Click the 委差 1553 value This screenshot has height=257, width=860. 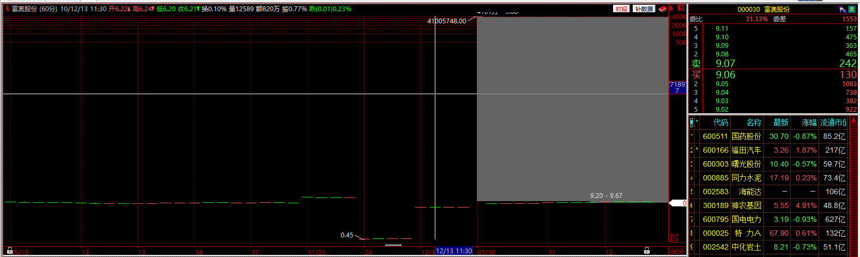pyautogui.click(x=849, y=19)
